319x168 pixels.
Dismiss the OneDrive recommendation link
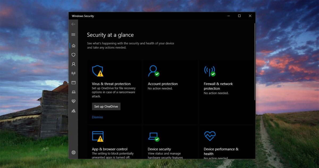coord(97,117)
